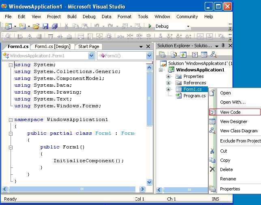Switch to the Form1.cs [Design] tab

53,46
